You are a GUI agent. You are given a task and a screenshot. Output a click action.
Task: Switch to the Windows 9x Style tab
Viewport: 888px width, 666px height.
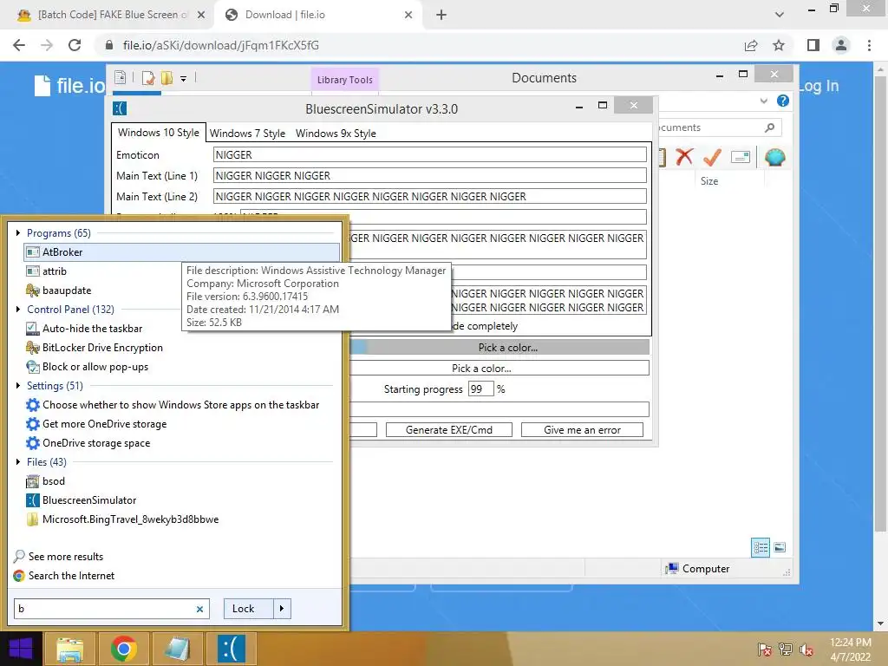(336, 133)
